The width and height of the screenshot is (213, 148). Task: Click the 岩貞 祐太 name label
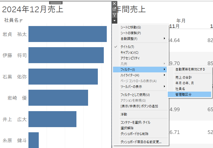[x=15, y=34]
